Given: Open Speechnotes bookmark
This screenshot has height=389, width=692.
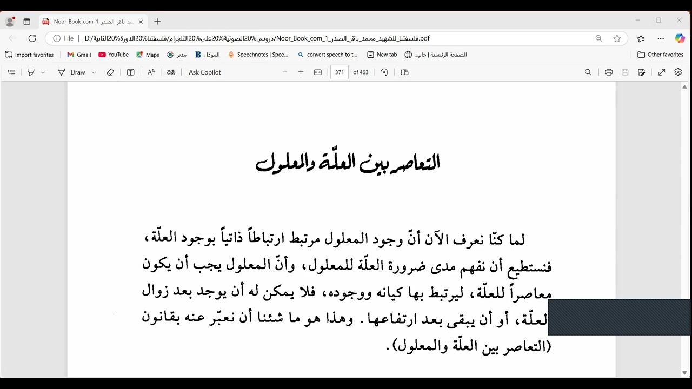Looking at the screenshot, I should coord(258,55).
